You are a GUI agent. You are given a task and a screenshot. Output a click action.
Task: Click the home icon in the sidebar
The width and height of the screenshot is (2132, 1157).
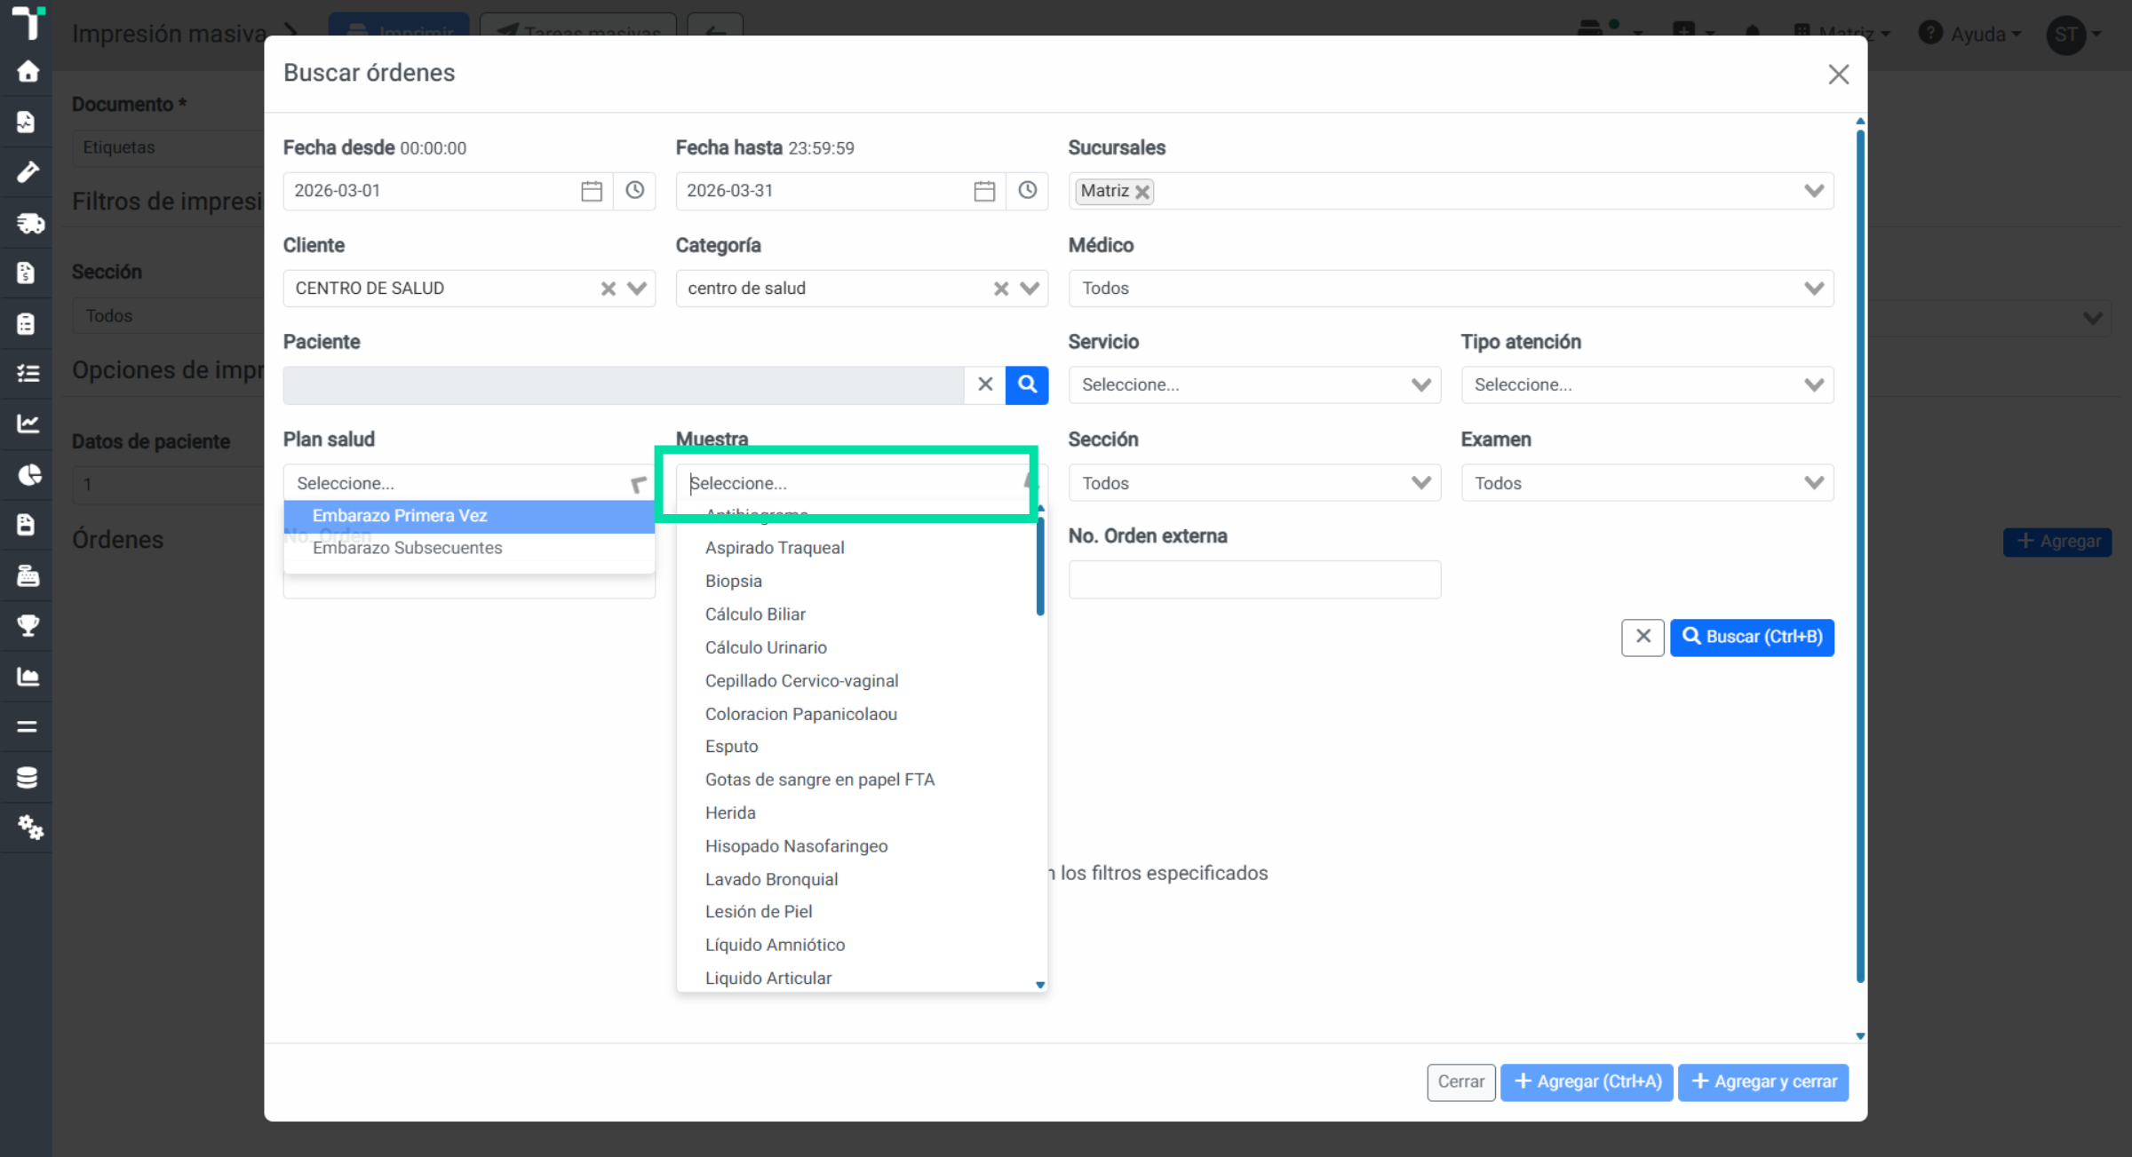point(28,71)
